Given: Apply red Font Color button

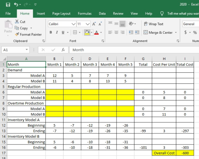Looking at the screenshot, I should pos(96,32).
